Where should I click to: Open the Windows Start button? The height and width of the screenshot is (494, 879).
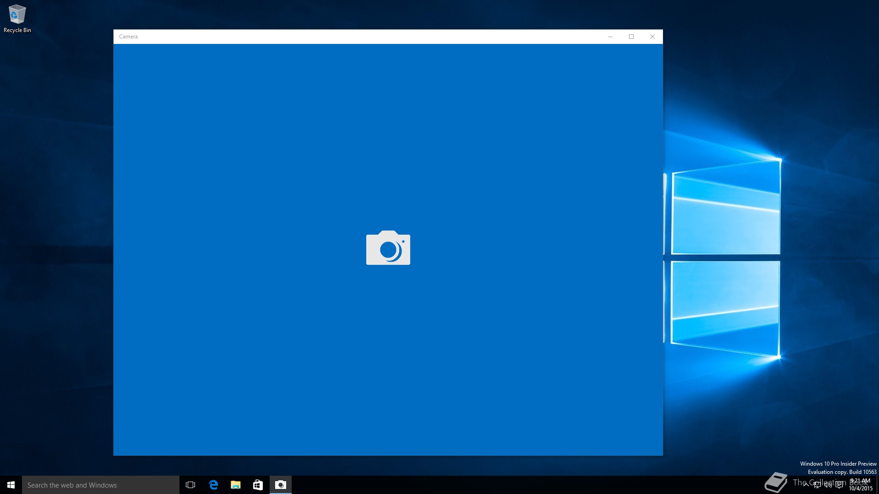(x=11, y=485)
